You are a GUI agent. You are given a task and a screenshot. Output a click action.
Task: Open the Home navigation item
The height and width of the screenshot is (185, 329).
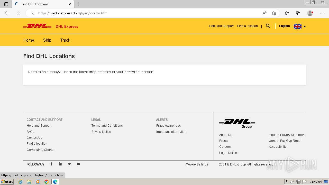coord(29,40)
